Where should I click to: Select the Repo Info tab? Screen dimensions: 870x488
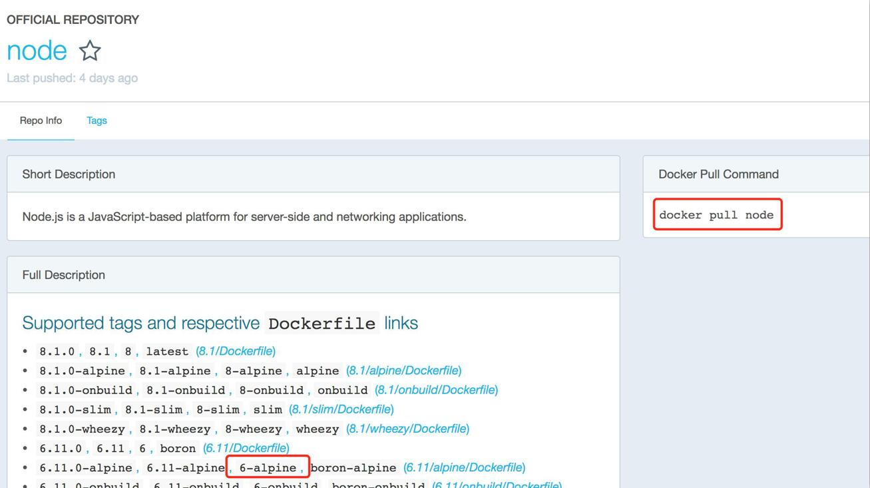(x=41, y=121)
